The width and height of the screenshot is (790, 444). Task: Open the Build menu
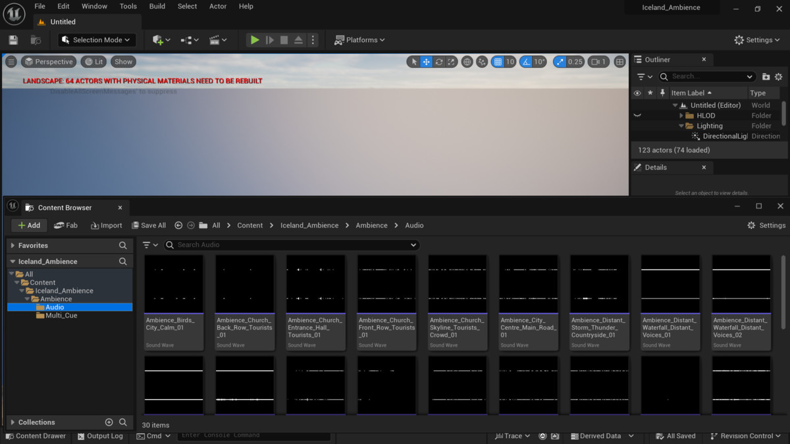pyautogui.click(x=157, y=7)
